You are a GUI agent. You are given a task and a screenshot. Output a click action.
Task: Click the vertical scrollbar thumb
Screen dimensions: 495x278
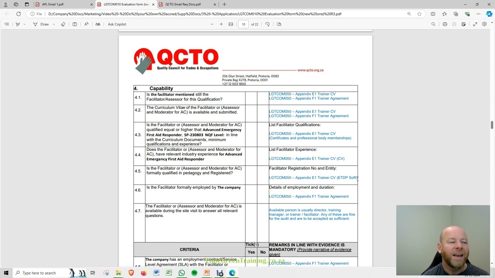tap(492, 125)
